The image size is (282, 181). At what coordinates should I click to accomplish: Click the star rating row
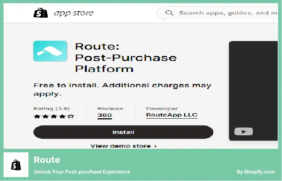(x=54, y=117)
